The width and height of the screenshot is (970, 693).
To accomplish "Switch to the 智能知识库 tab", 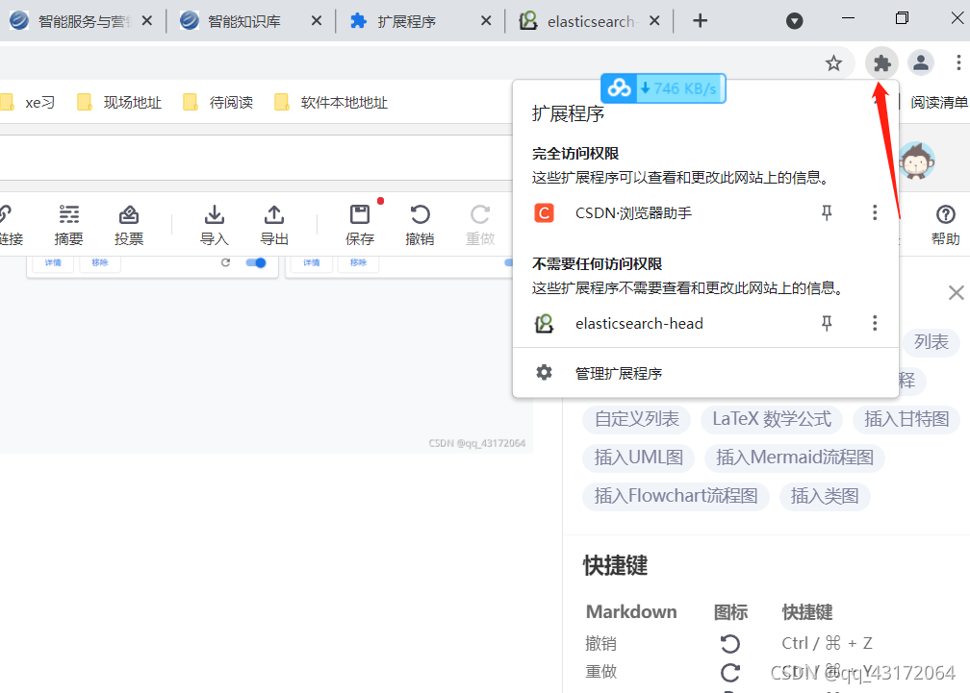I will pos(242,19).
